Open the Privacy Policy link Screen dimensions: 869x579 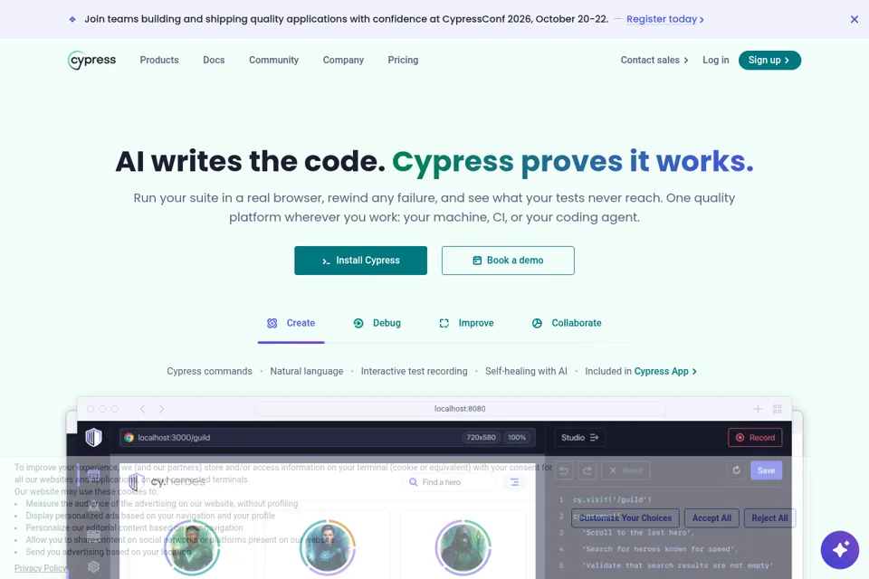[41, 568]
